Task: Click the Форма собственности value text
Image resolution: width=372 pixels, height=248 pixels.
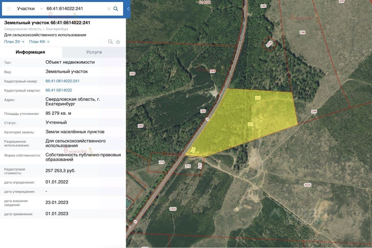Action: 83,157
